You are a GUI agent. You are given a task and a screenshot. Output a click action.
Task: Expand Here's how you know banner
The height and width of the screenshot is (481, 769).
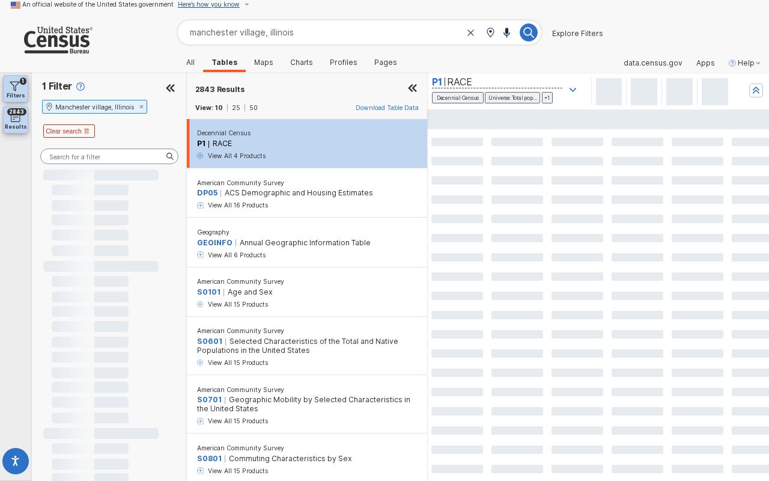pyautogui.click(x=213, y=4)
